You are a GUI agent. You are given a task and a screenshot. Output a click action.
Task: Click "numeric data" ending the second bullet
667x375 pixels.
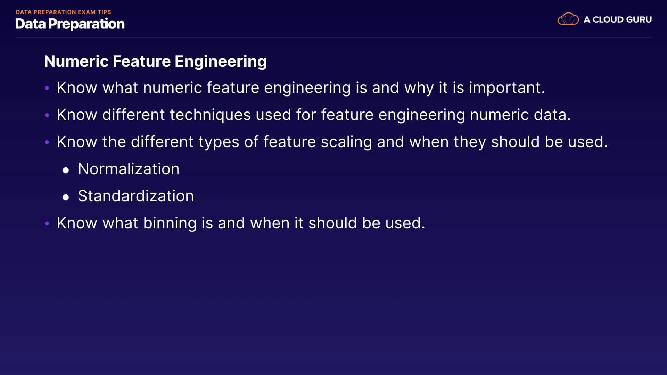520,115
